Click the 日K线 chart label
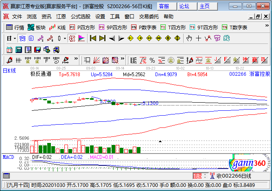The image size is (272, 191). (9, 70)
